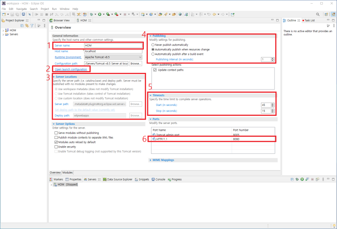
Task: Open the Navigate menu
Action: (x=21, y=9)
